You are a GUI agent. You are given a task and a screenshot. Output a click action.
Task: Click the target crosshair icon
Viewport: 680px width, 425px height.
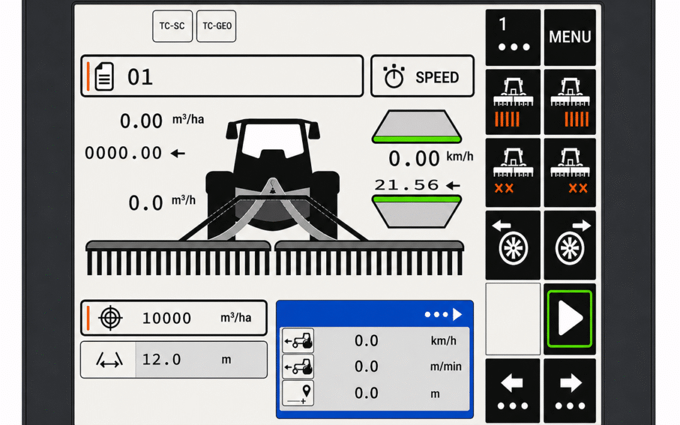pos(110,318)
